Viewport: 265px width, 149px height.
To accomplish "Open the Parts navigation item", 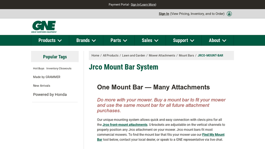I will coord(119,40).
